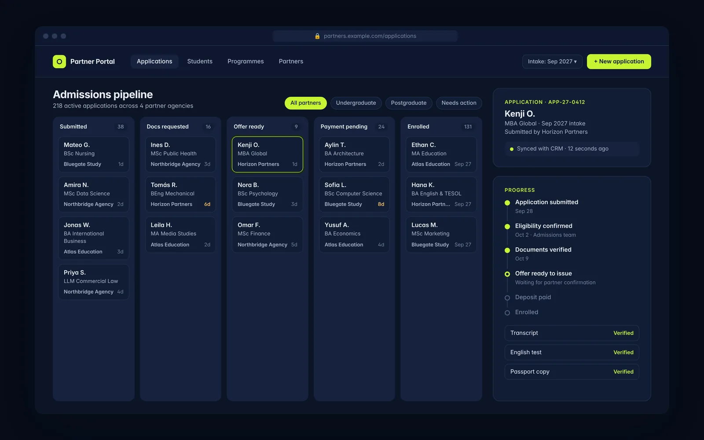Click the address bar URL field

365,36
